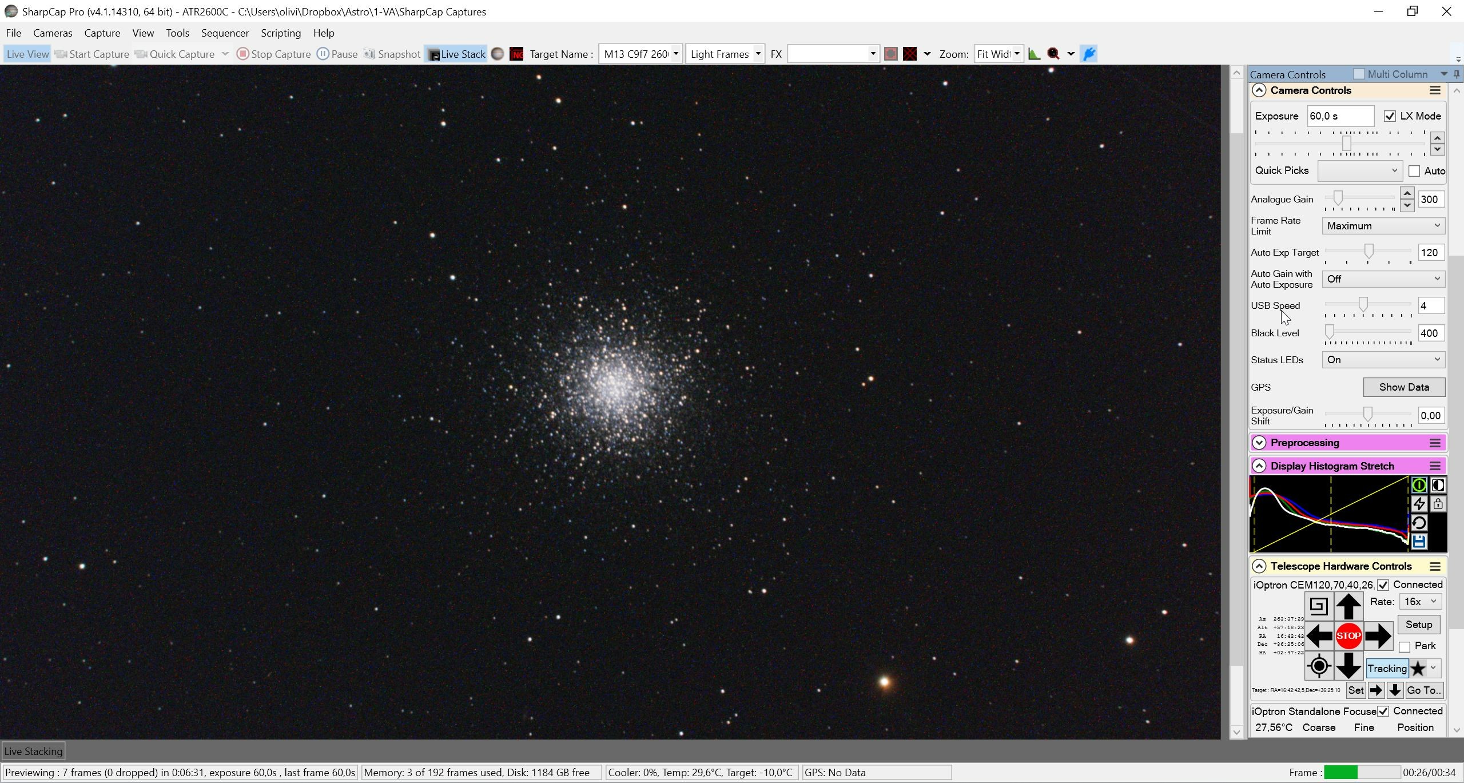This screenshot has height=783, width=1464.
Task: Toggle the selection area icon beside FX dropdown
Action: (x=890, y=54)
